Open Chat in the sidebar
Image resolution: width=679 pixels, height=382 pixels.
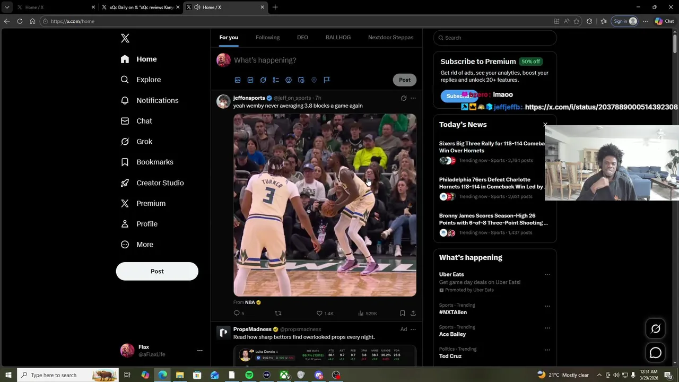pos(136,121)
